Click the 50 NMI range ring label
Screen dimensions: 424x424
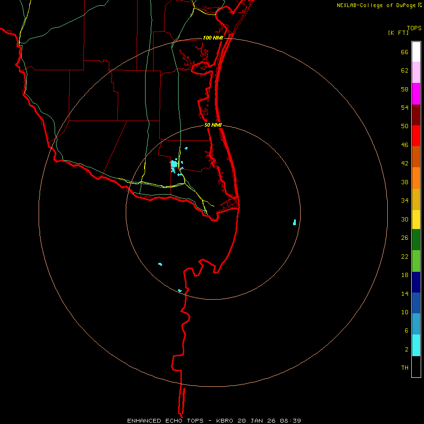pyautogui.click(x=213, y=125)
